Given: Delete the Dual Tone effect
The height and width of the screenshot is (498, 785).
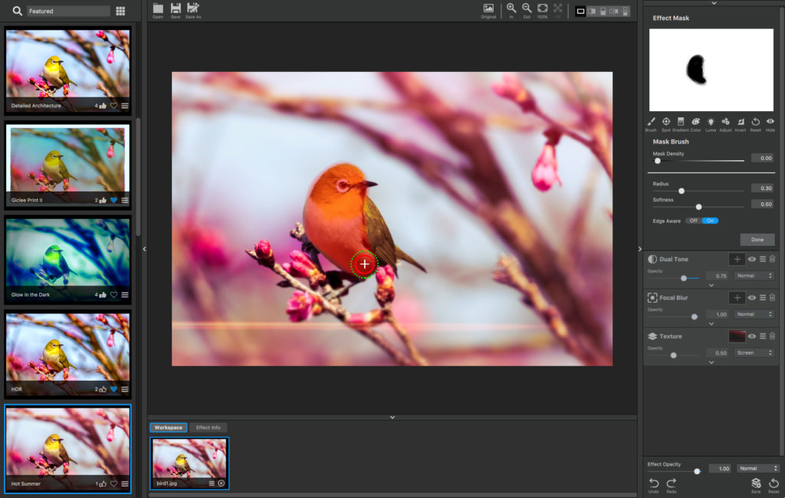Looking at the screenshot, I should [773, 259].
